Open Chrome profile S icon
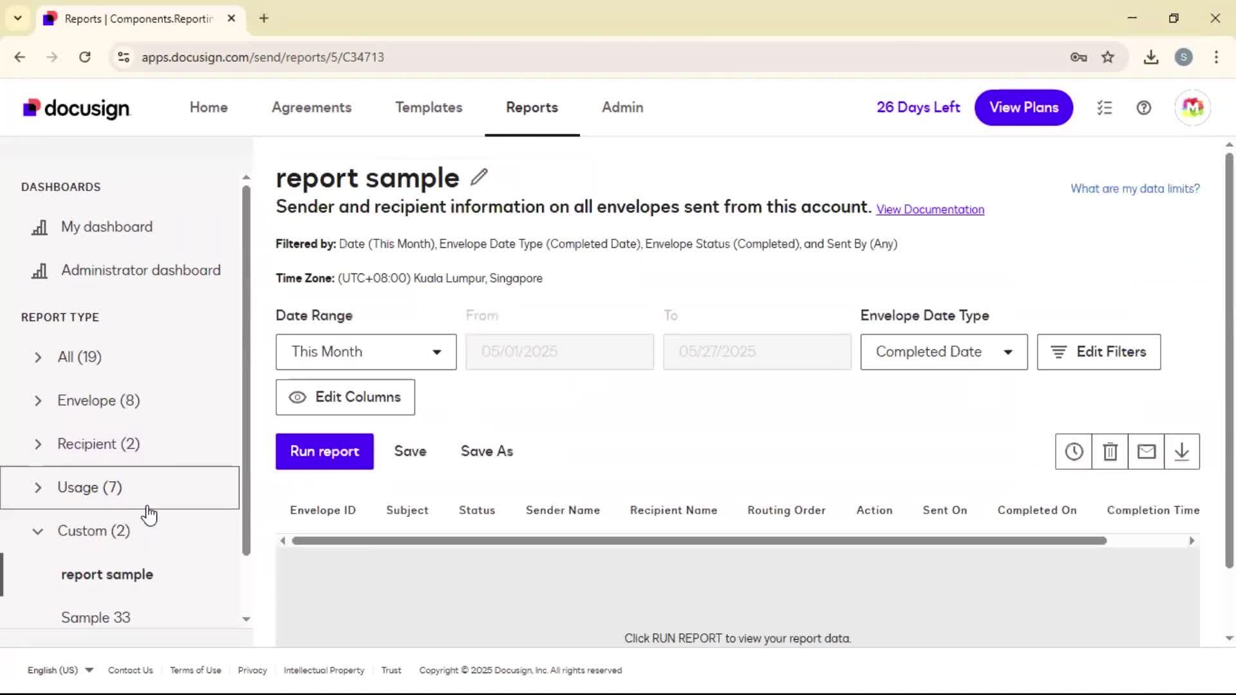Image resolution: width=1236 pixels, height=695 pixels. click(1183, 57)
